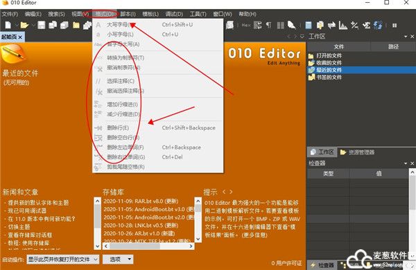Open the 现已可用调试器 news link

coord(27,211)
